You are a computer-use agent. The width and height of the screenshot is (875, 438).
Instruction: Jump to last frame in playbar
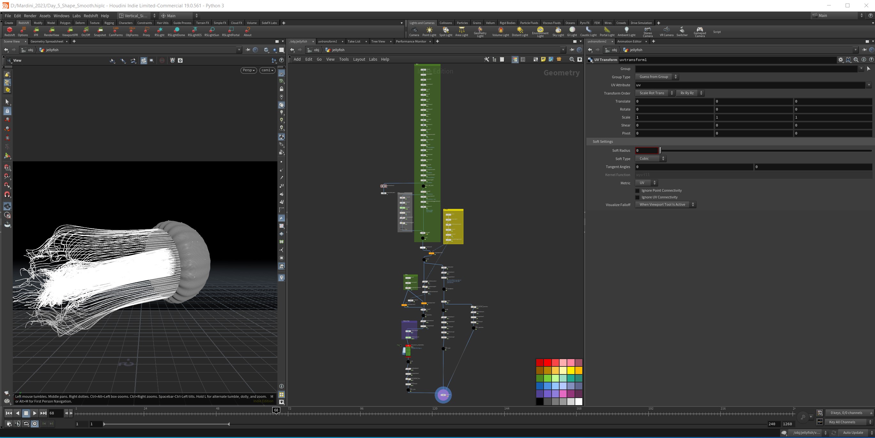(43, 413)
